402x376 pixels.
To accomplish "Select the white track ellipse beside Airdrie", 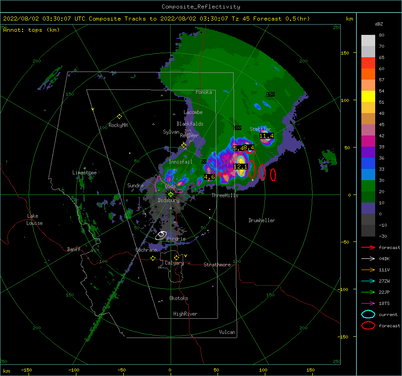I will tap(161, 235).
